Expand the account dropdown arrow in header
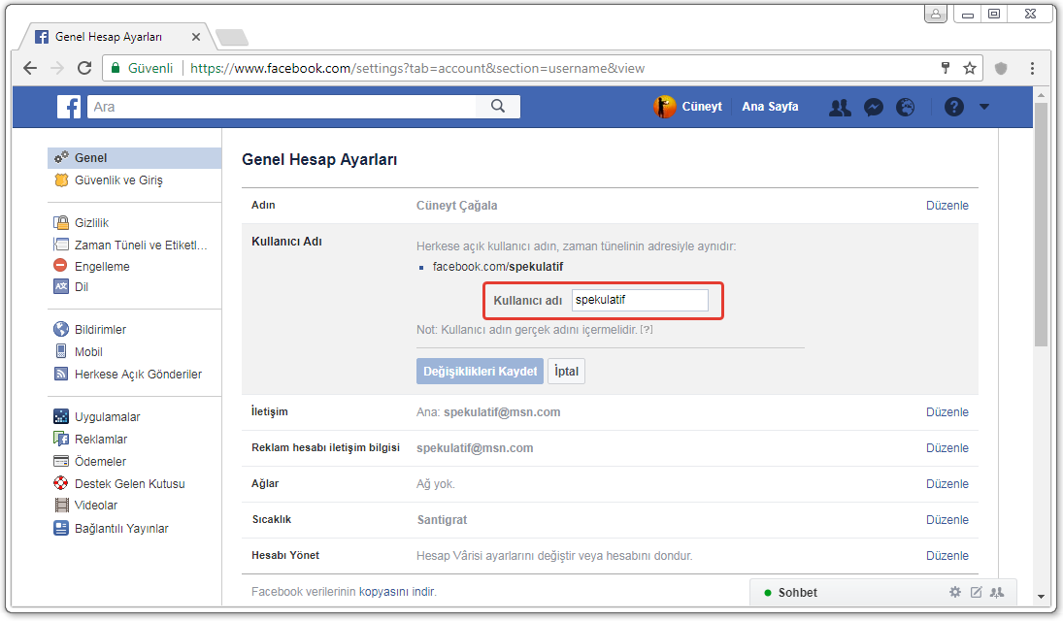1063x621 pixels. [x=984, y=108]
